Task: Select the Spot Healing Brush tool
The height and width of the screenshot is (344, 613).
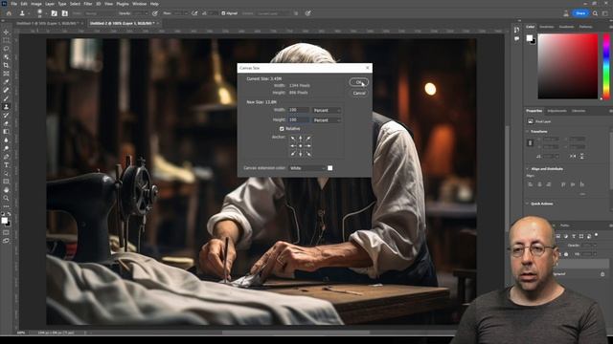Action: [6, 90]
